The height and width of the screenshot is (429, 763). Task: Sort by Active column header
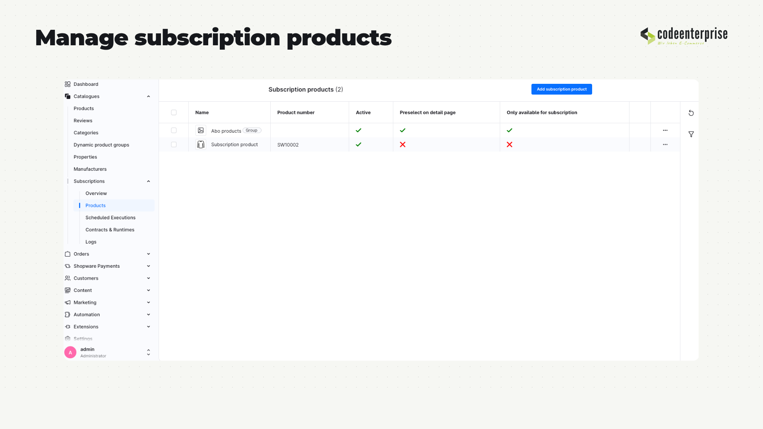pyautogui.click(x=363, y=112)
